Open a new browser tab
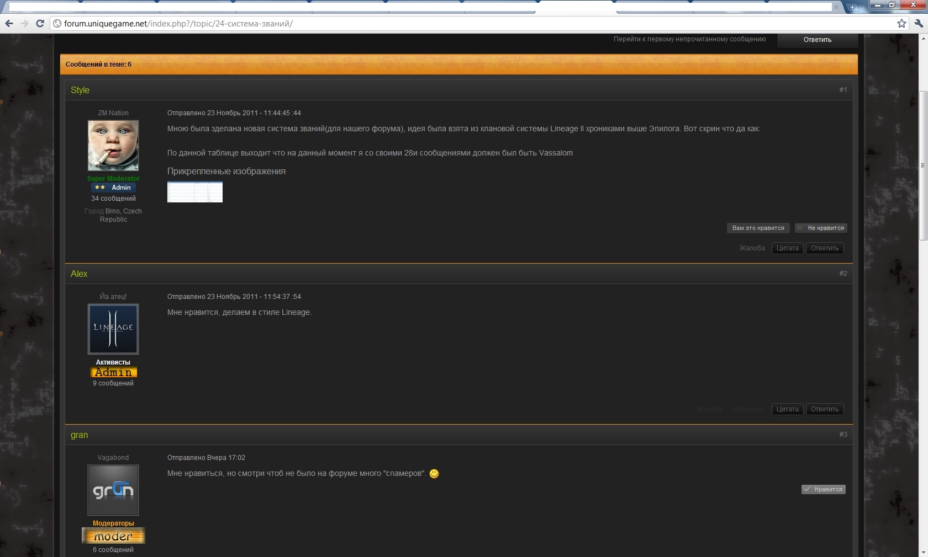 click(852, 7)
